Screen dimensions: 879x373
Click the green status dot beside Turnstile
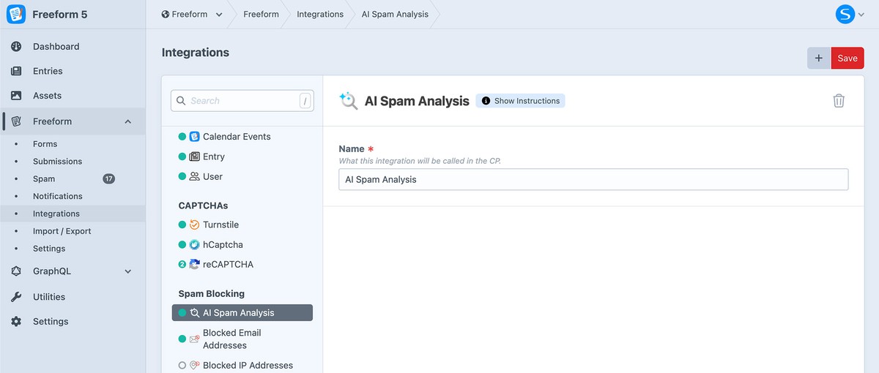coord(182,225)
